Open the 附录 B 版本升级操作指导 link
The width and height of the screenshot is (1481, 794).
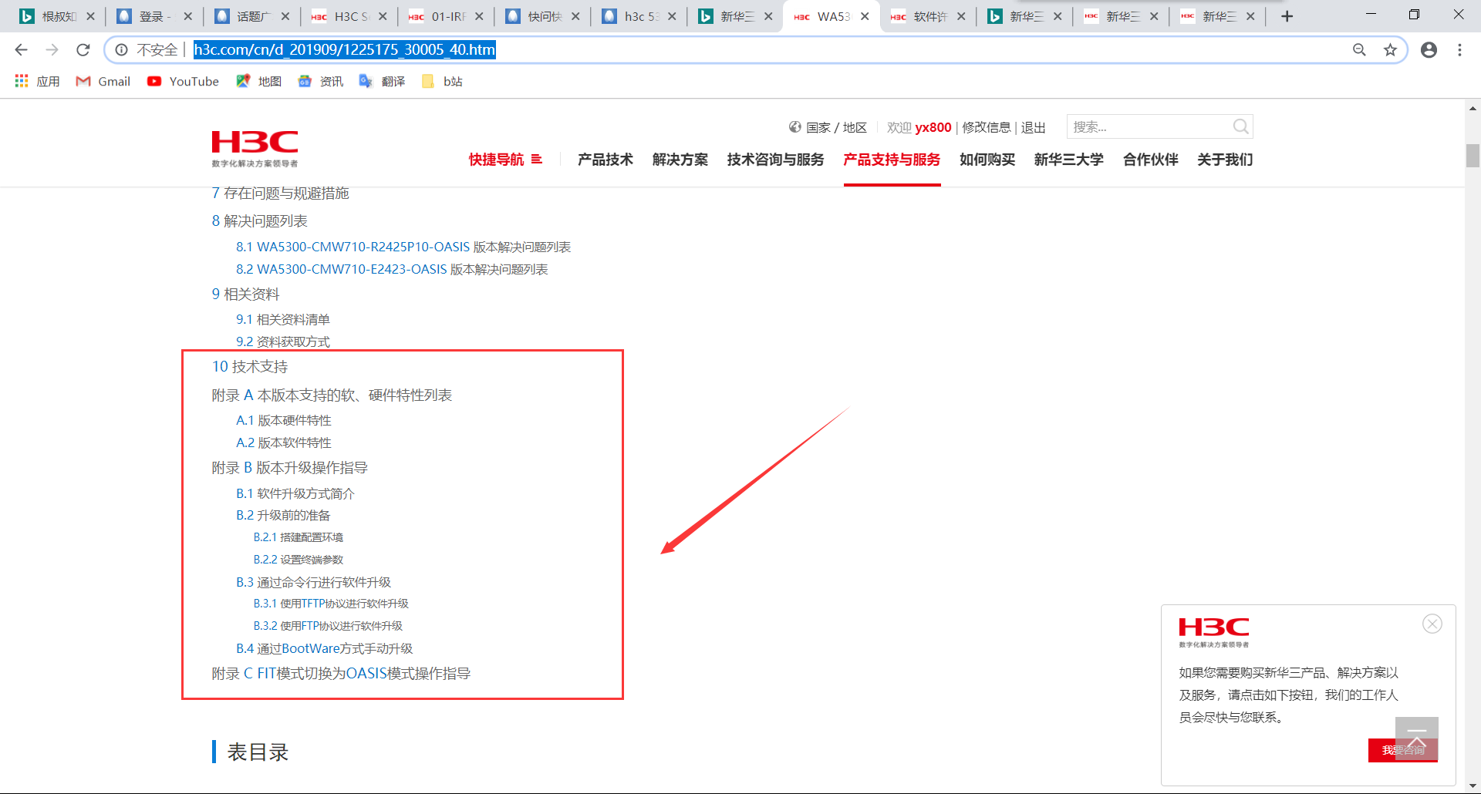tap(289, 468)
